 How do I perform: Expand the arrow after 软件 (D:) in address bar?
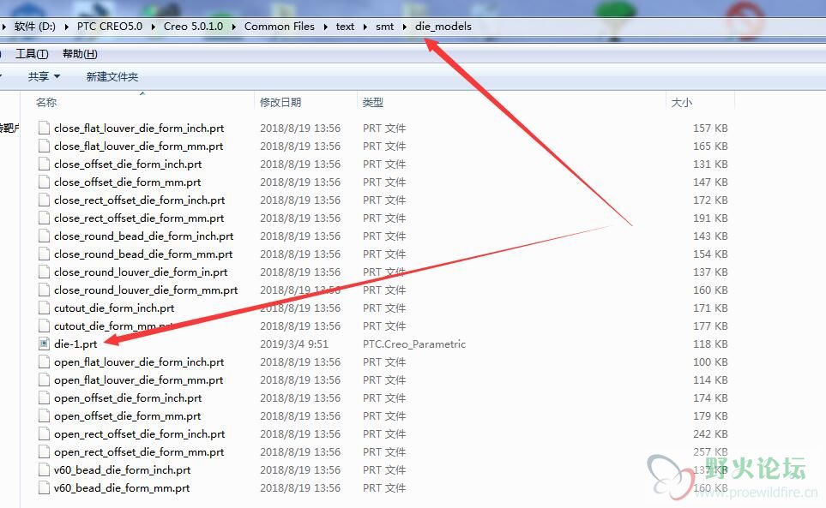coord(66,27)
